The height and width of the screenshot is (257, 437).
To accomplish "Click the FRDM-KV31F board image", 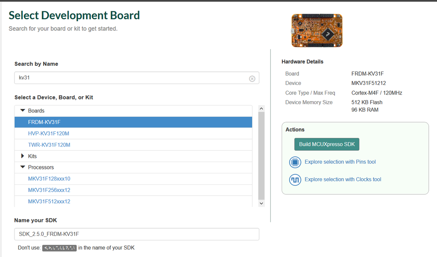I will click(317, 30).
